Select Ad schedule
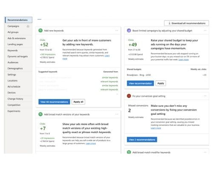The width and height of the screenshot is (213, 170). 14,87
